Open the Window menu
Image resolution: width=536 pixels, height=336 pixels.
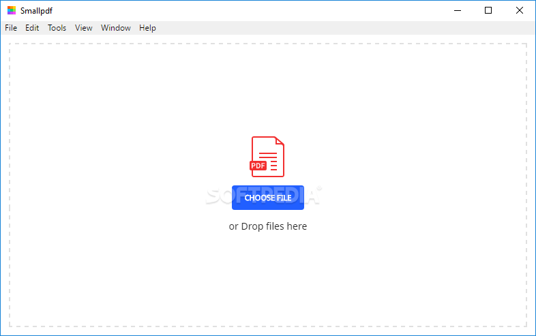click(115, 28)
